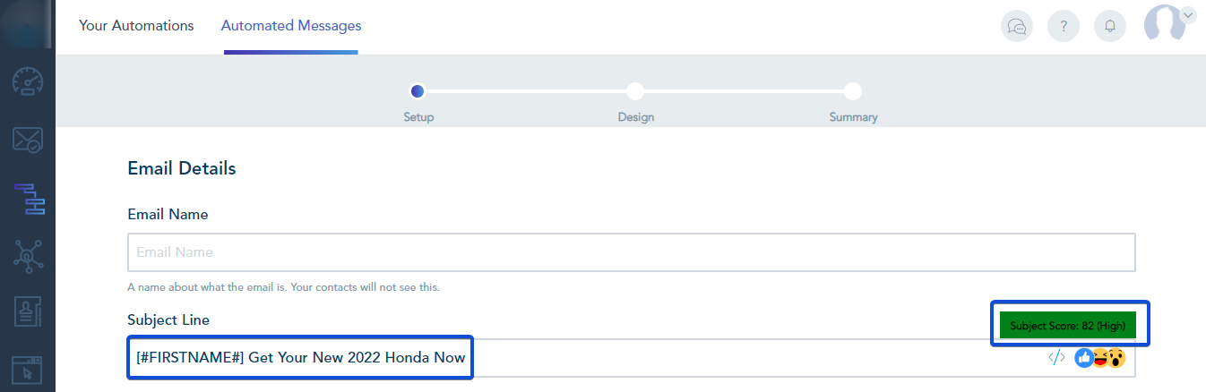Insert personalization tag via code brackets icon
This screenshot has width=1206, height=392.
pyautogui.click(x=1056, y=358)
